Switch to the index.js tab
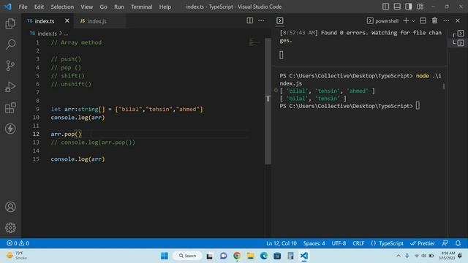The image size is (468, 263). point(97,21)
